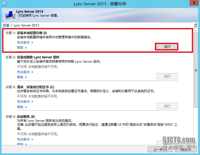
Task: Click 不可用 status text under step 3
Action: pyautogui.click(x=38, y=96)
